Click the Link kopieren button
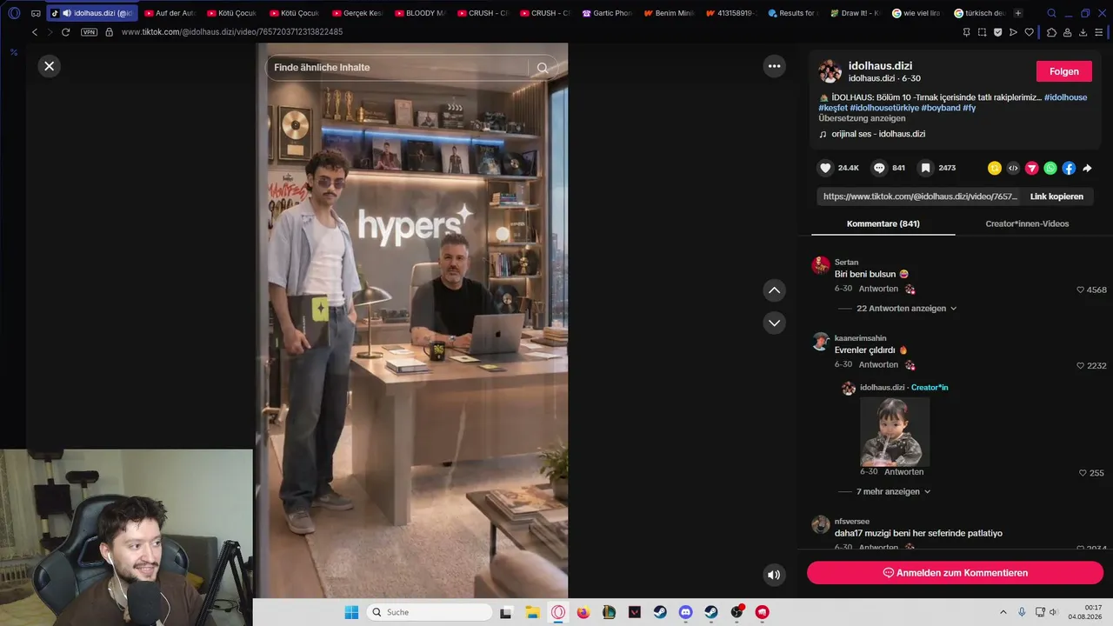 pyautogui.click(x=1056, y=196)
